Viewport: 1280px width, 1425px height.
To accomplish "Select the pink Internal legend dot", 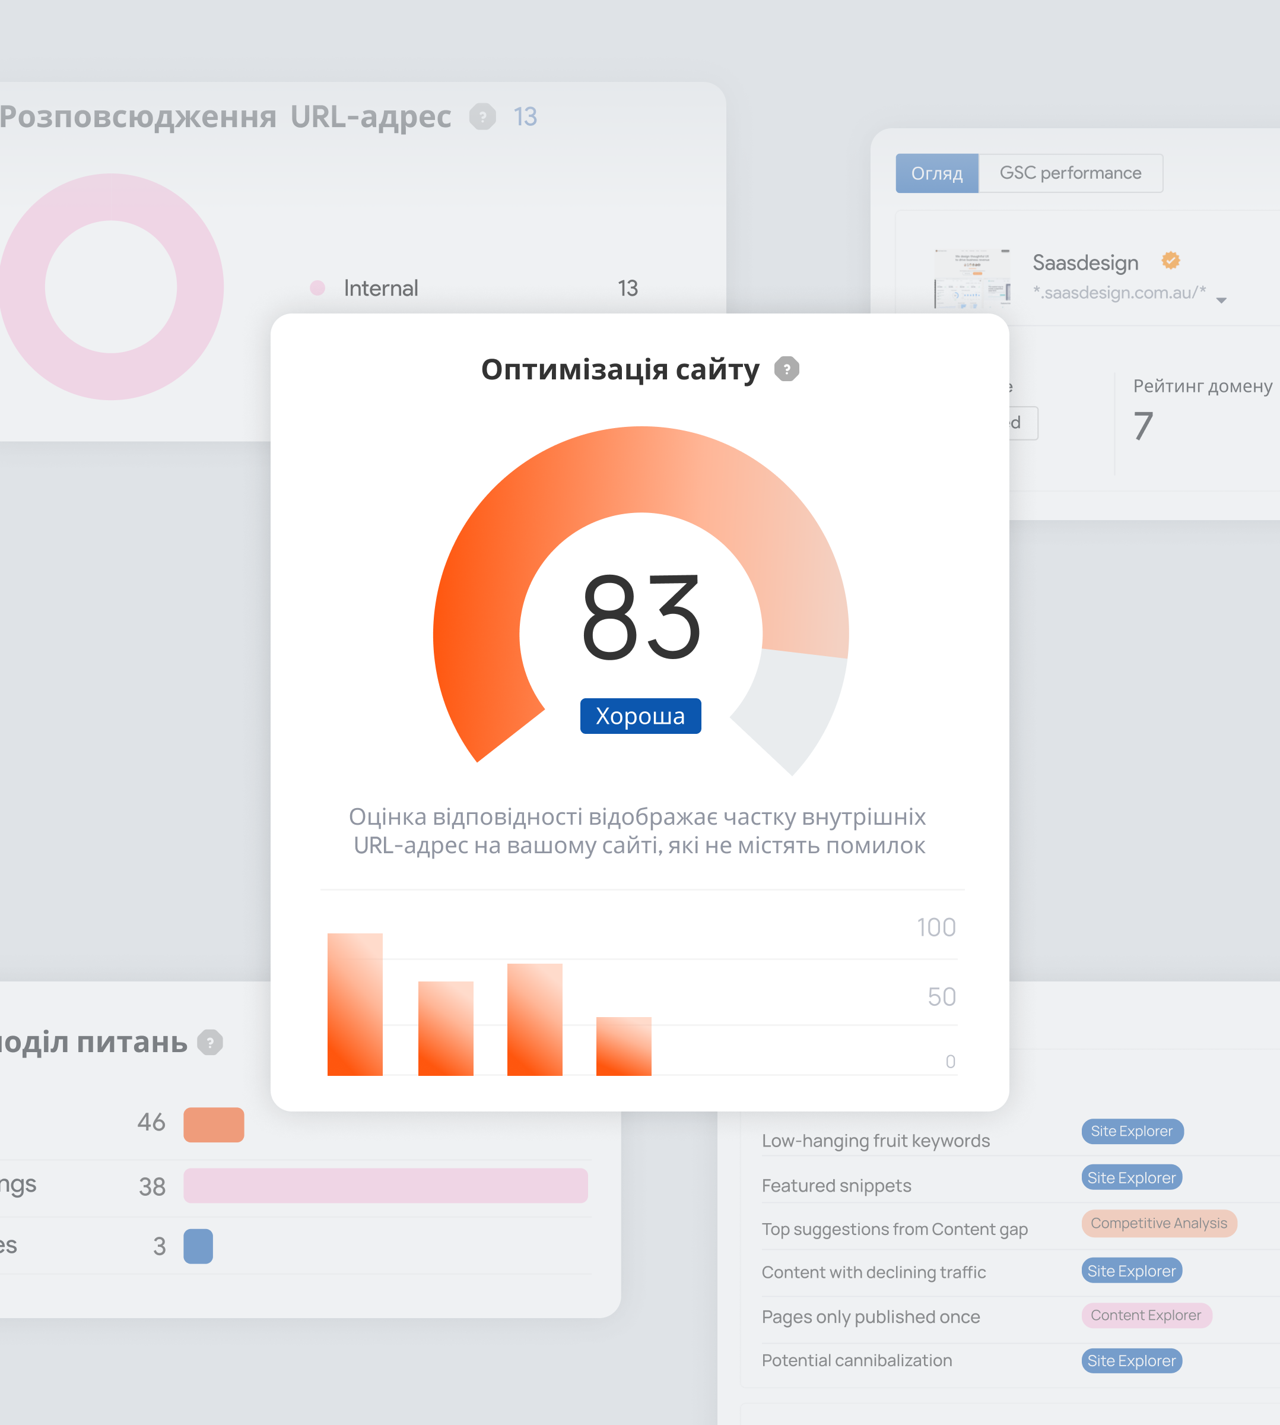I will [318, 288].
